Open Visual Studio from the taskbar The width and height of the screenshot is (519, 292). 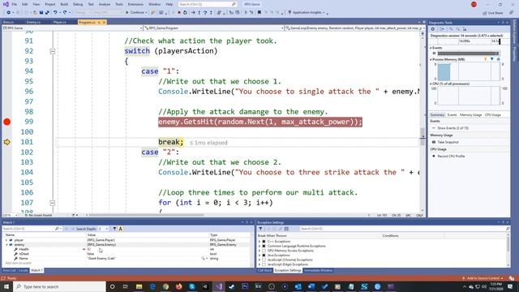click(219, 286)
